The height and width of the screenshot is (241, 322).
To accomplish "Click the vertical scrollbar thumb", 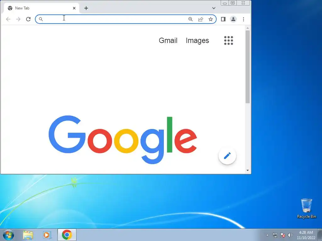I will click(x=248, y=67).
